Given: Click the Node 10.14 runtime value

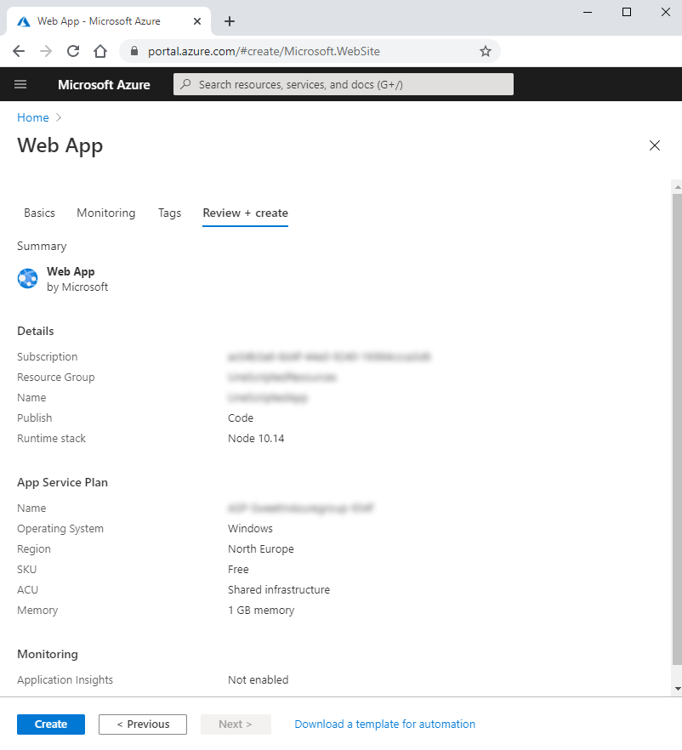Looking at the screenshot, I should (x=256, y=439).
